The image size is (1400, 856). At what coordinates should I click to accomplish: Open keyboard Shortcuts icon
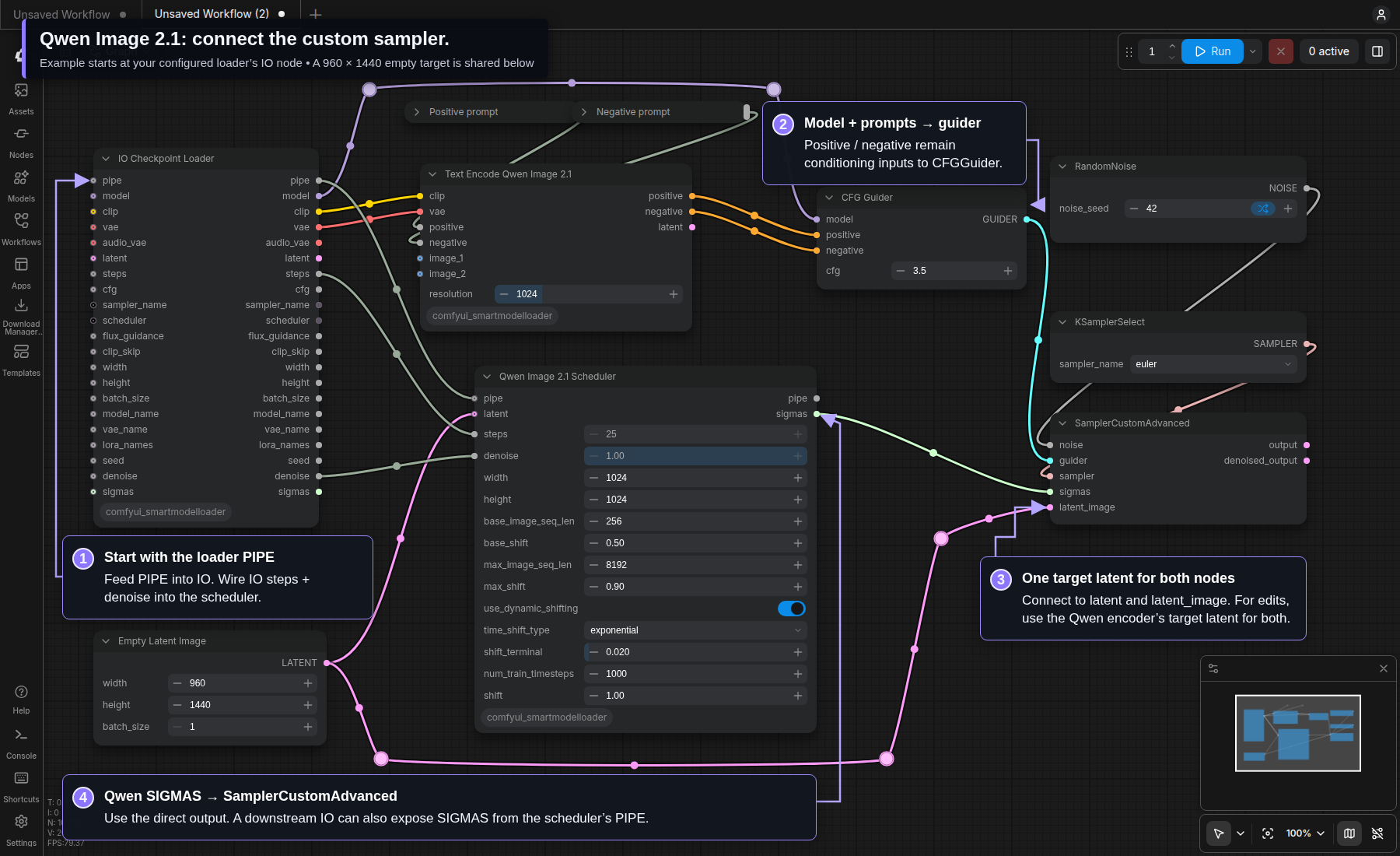[x=21, y=786]
